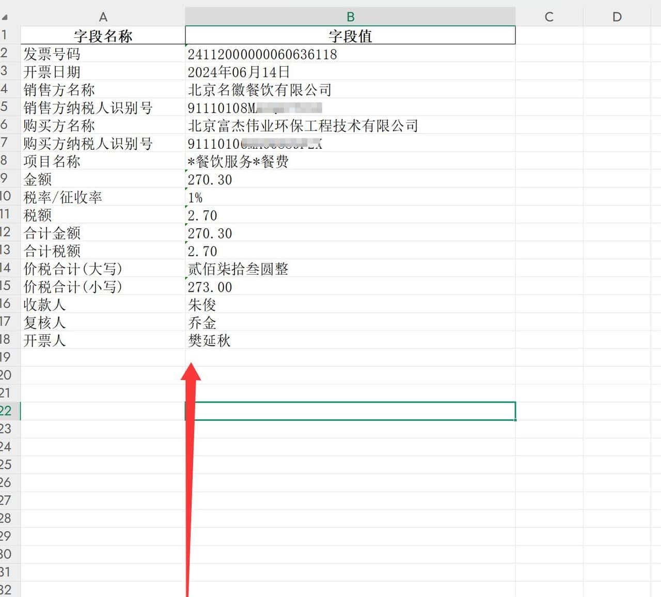Click cell labeled 开票人
The height and width of the screenshot is (597, 661).
pyautogui.click(x=103, y=340)
